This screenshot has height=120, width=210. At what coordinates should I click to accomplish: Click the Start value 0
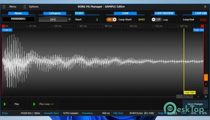coord(97,20)
